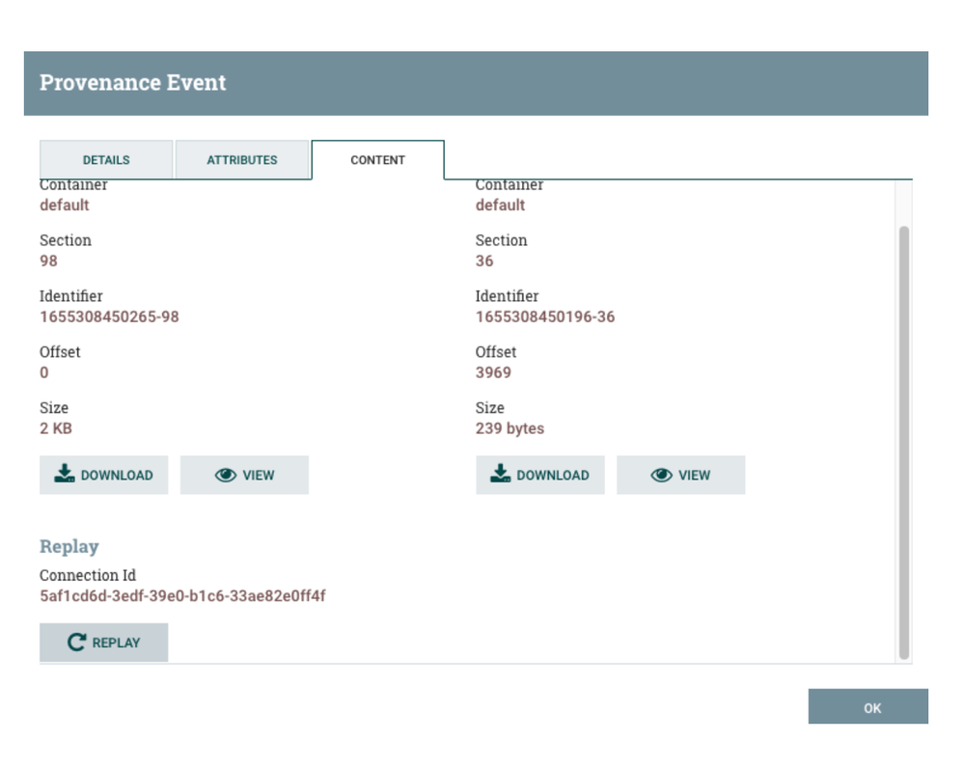Click the eye icon to view input claim
The height and width of the screenshot is (768, 964).
(225, 474)
